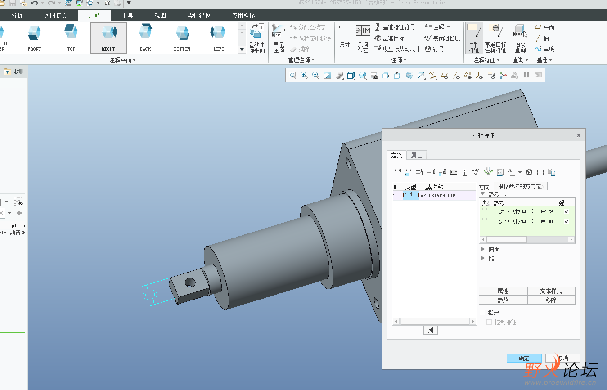Click the 文本样式 button
607x390 pixels.
(551, 291)
